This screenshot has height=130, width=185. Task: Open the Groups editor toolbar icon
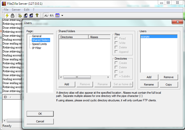coord(31,15)
